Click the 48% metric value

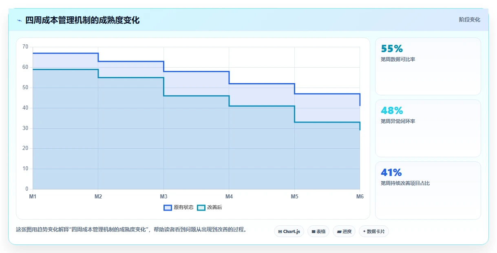pyautogui.click(x=392, y=111)
